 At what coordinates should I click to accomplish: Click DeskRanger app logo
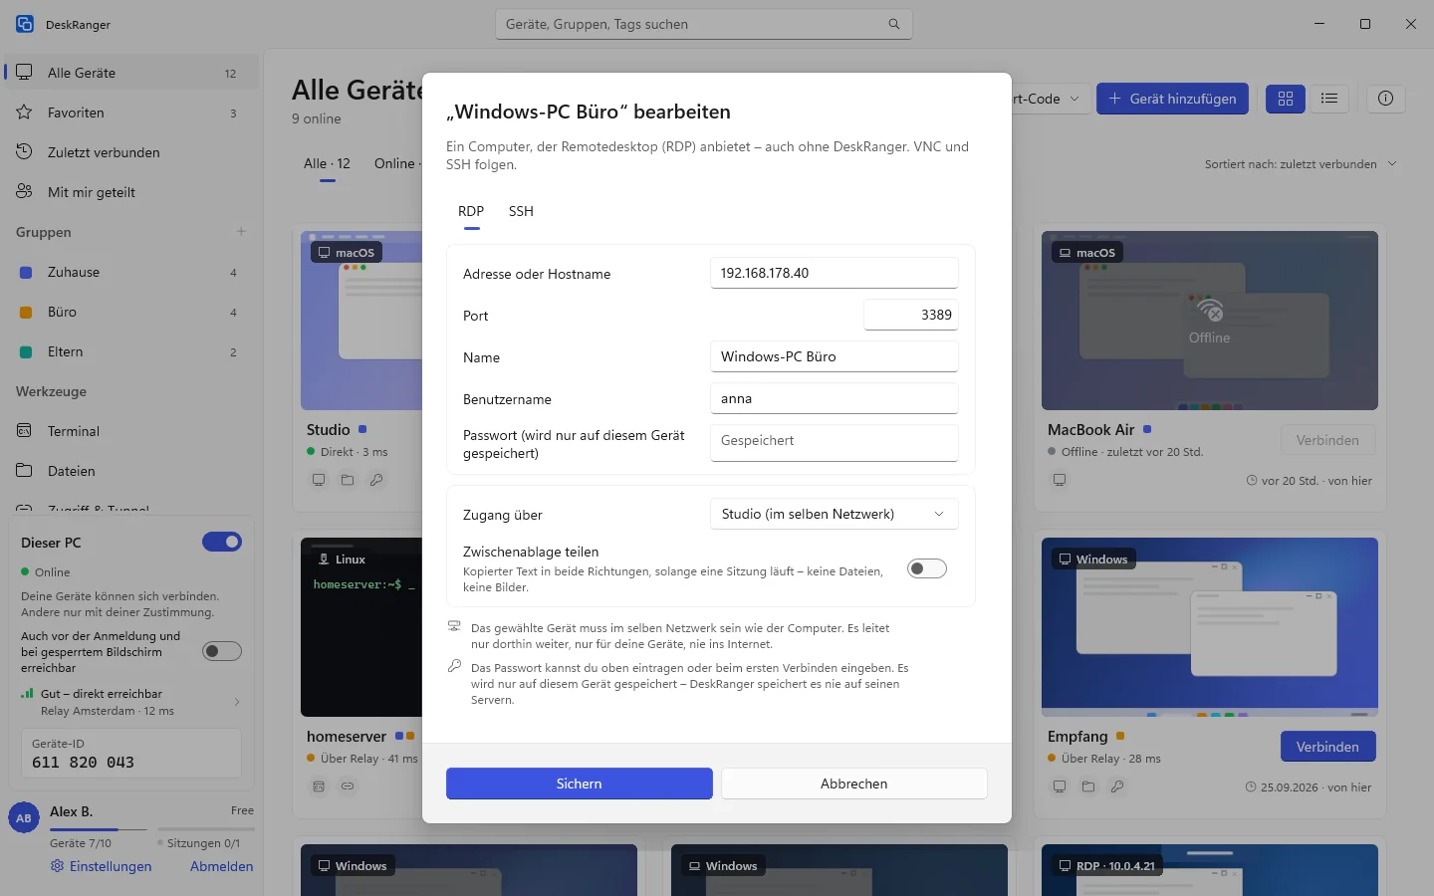tap(25, 24)
